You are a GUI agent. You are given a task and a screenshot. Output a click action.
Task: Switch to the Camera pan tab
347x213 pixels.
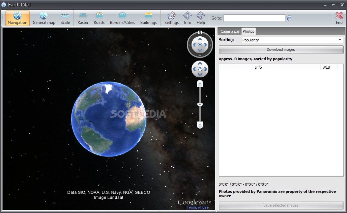tap(230, 31)
